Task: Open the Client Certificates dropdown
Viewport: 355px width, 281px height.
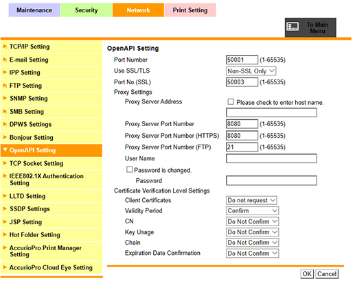Action: (x=251, y=200)
